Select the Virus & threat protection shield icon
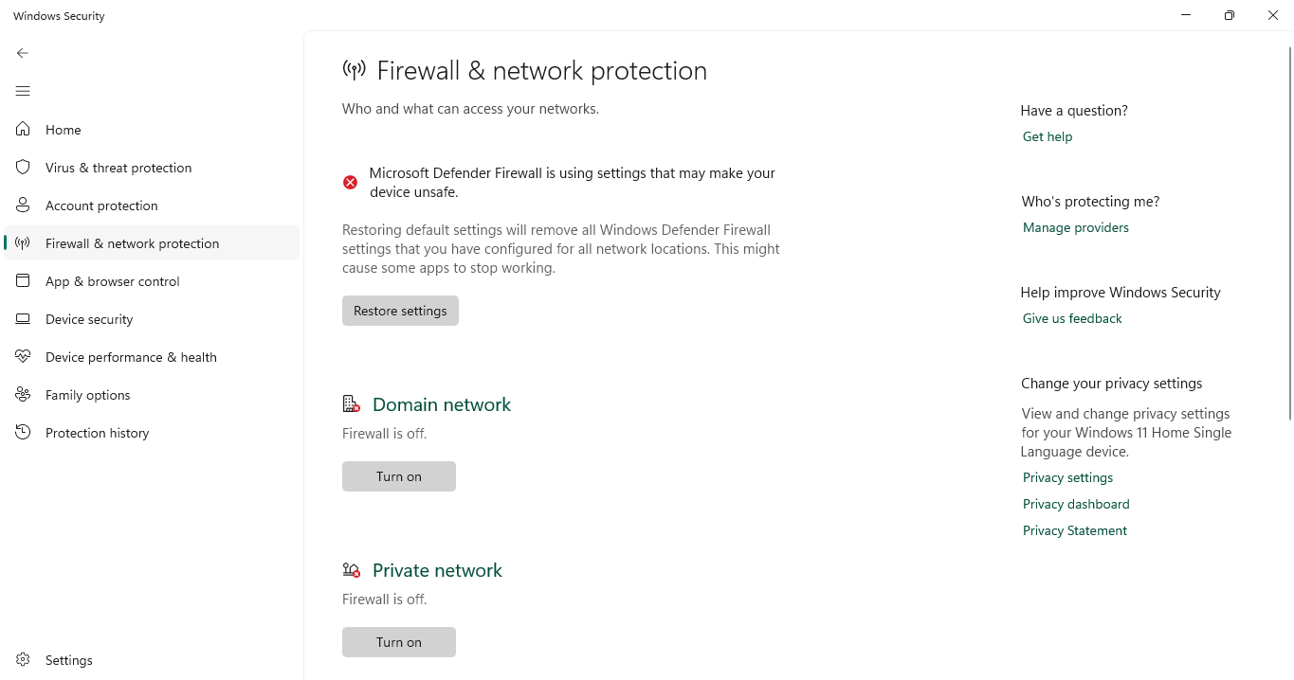1294x680 pixels. (23, 168)
